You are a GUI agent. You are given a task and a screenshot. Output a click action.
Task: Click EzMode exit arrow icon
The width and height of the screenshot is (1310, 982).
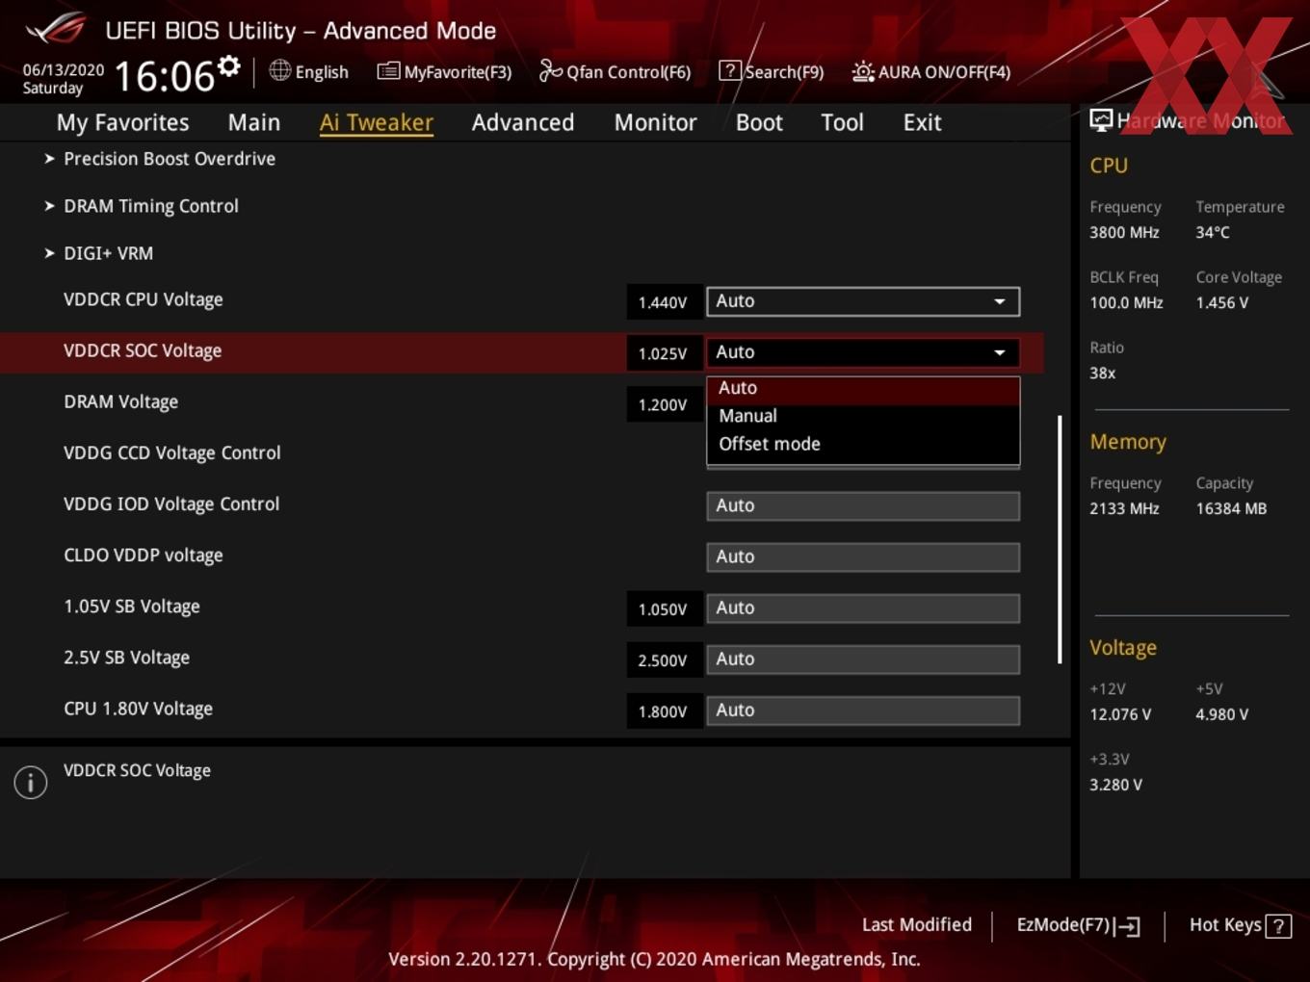point(1127,926)
